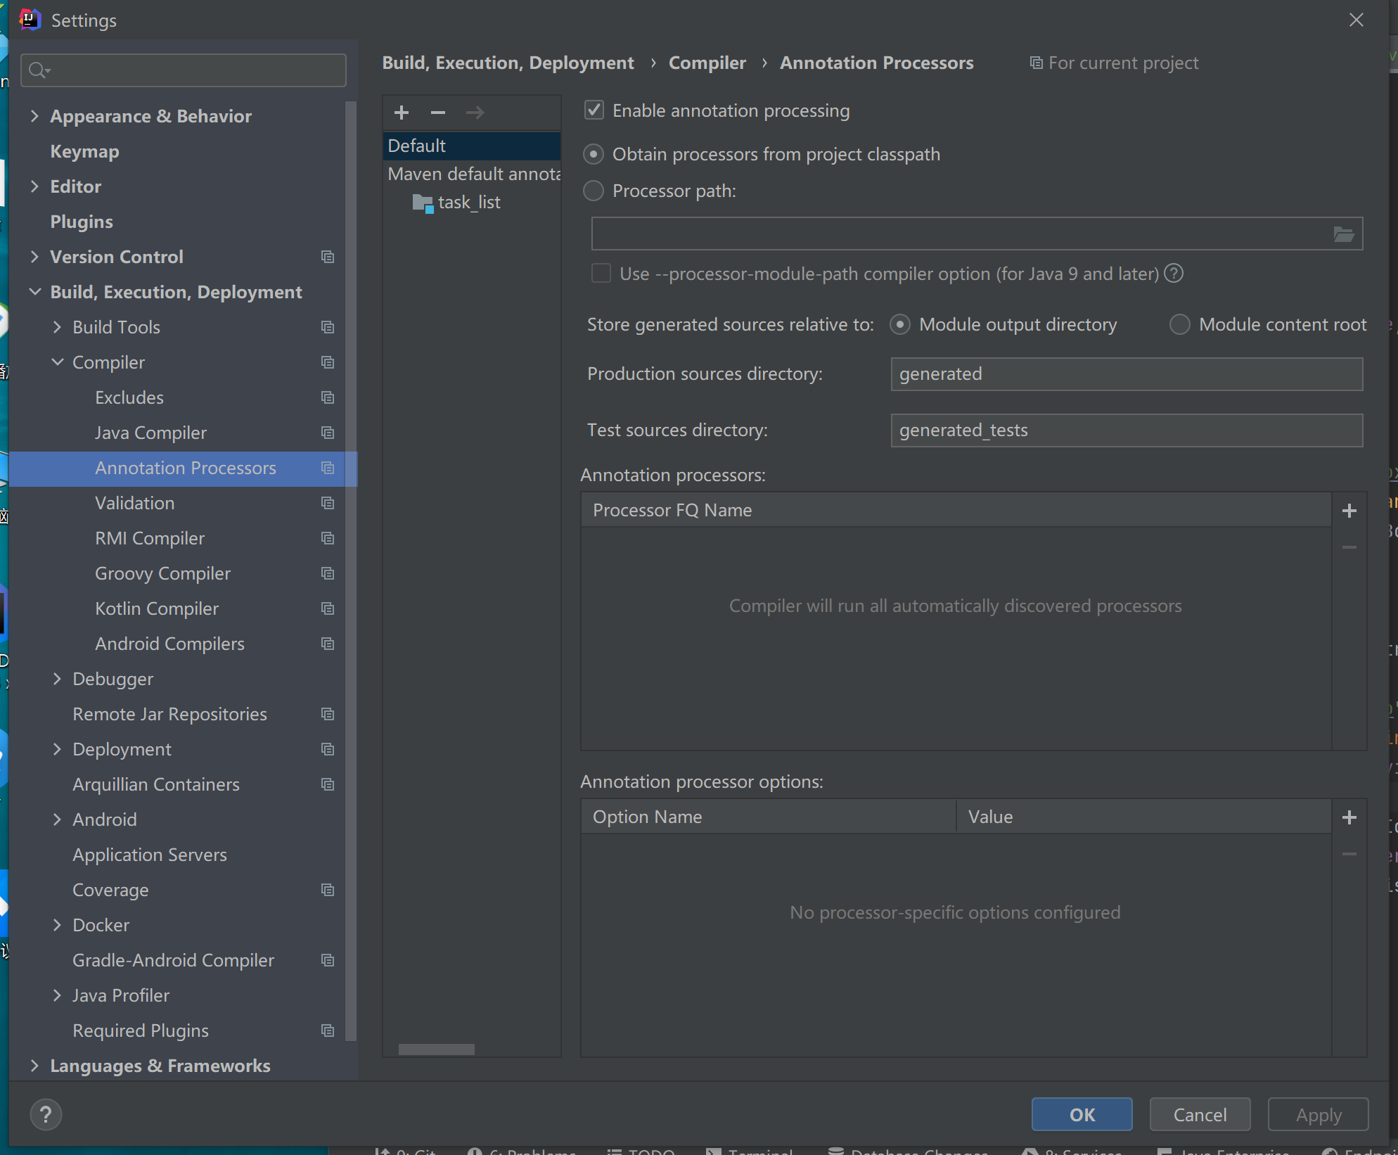Remove annotation processor option
The height and width of the screenshot is (1155, 1398).
(1349, 854)
